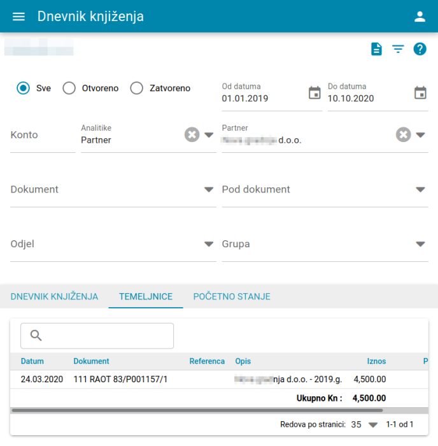The width and height of the screenshot is (438, 446).
Task: Open the hamburger navigation menu
Action: (x=18, y=17)
